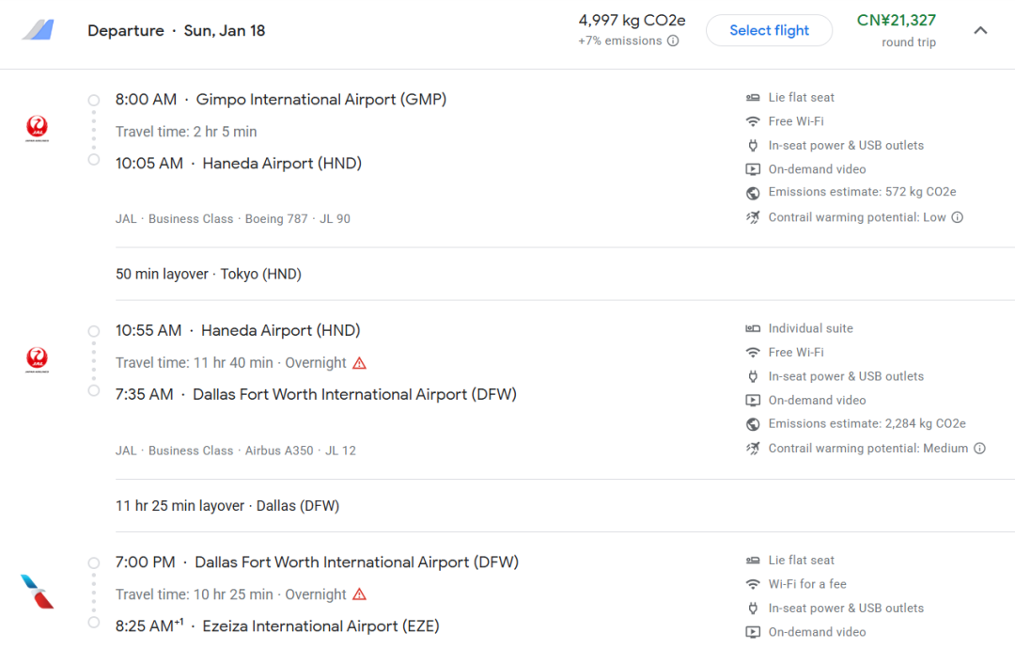Open the info icon next to Contrail warming potential: Low

pyautogui.click(x=958, y=217)
